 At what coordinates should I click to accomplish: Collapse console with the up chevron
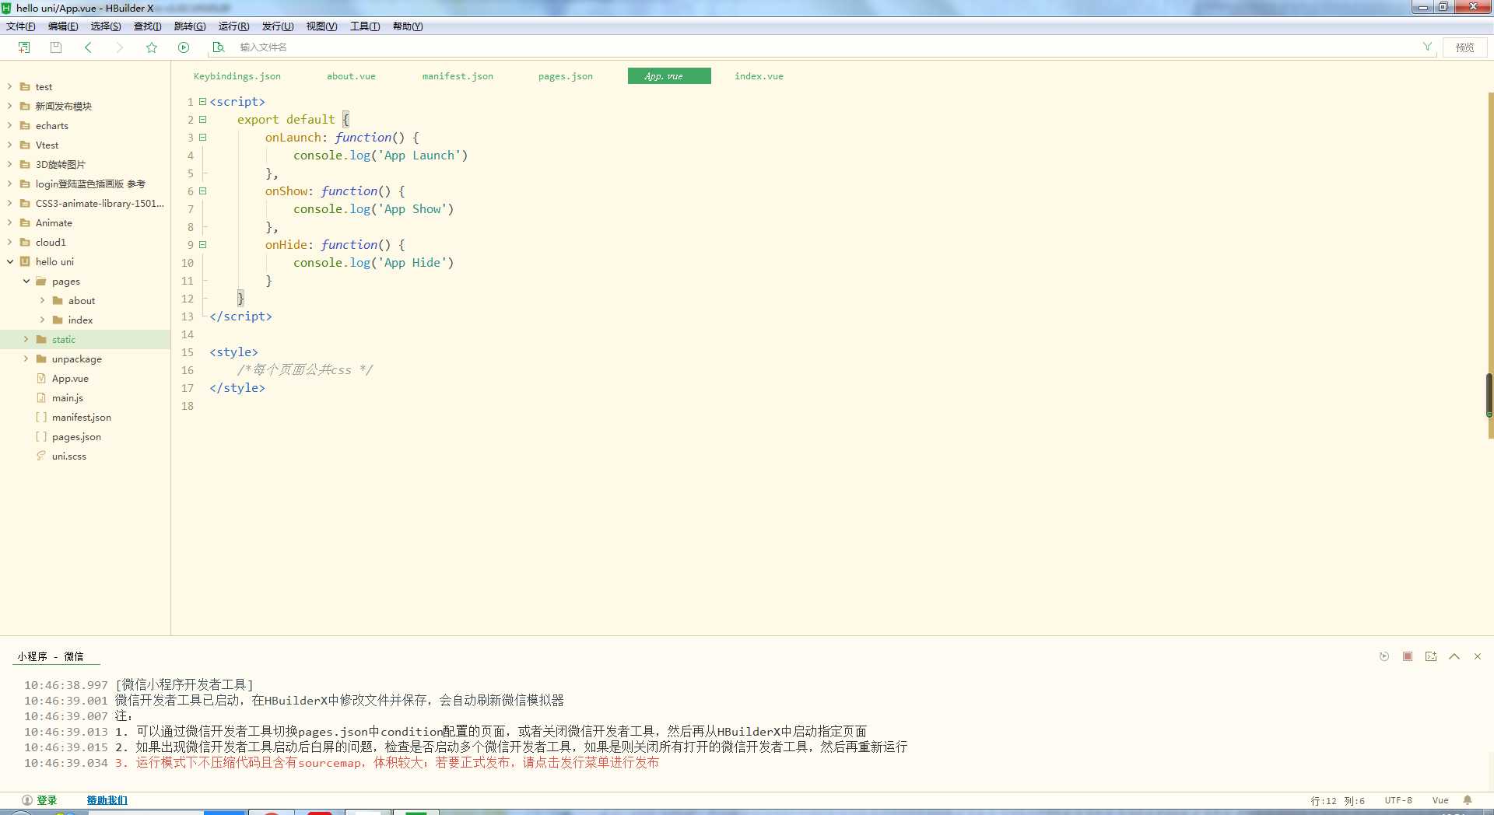[1454, 656]
